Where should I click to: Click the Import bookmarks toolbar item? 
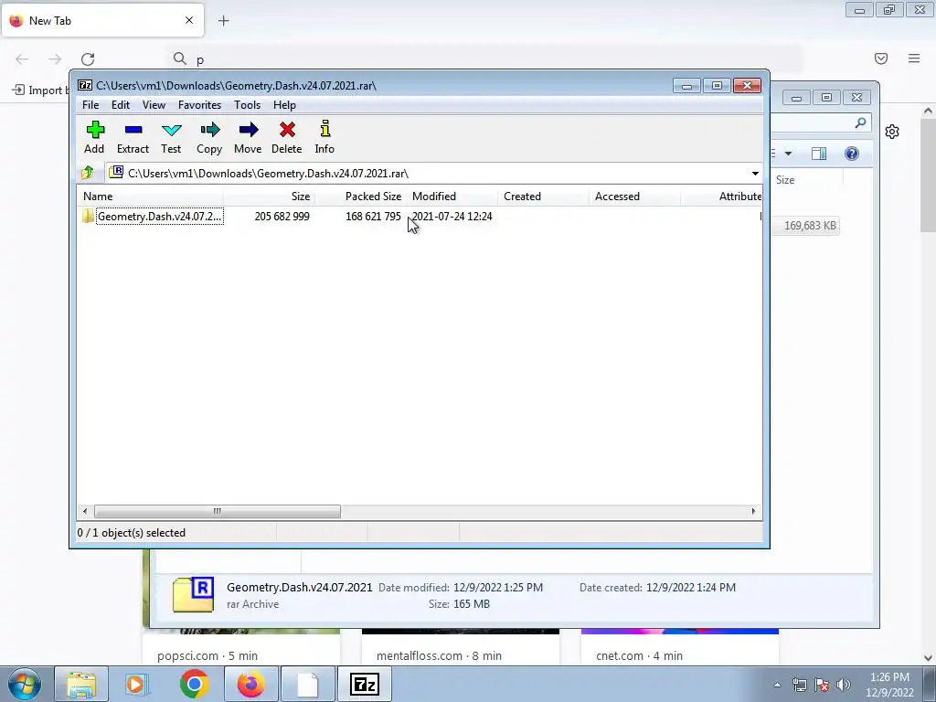tap(39, 90)
